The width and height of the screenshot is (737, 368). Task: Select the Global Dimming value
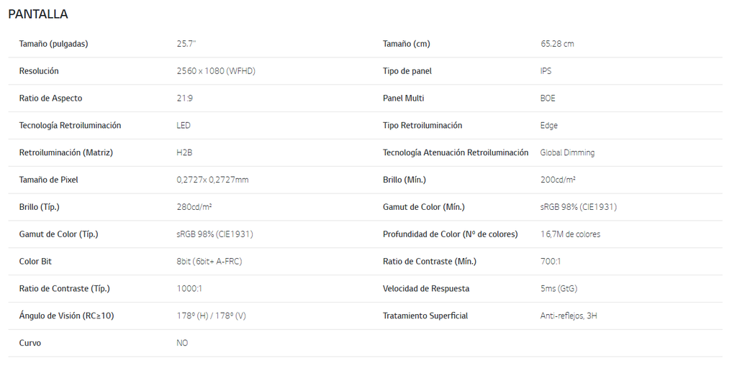(x=567, y=153)
